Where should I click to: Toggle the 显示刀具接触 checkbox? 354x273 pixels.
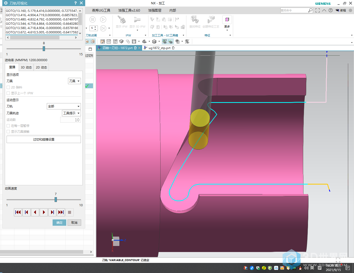(x=8, y=131)
